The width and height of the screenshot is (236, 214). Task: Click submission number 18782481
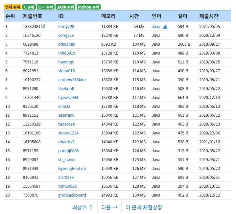pos(32,27)
